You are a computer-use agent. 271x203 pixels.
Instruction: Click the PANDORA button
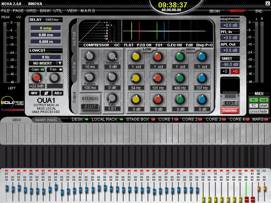[230, 111]
